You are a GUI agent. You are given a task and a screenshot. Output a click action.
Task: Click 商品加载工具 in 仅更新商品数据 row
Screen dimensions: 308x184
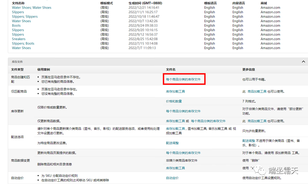coord(257,121)
